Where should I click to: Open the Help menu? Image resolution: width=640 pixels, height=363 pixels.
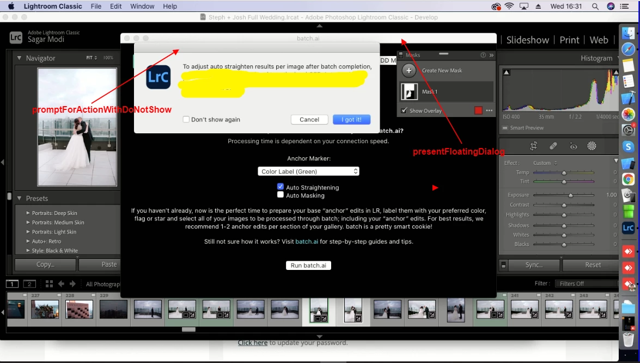click(170, 6)
